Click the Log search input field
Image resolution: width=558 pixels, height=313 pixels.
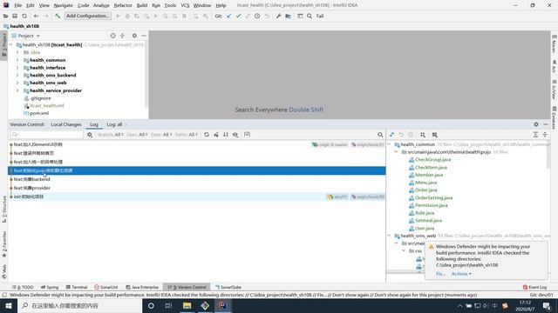tap(47, 135)
